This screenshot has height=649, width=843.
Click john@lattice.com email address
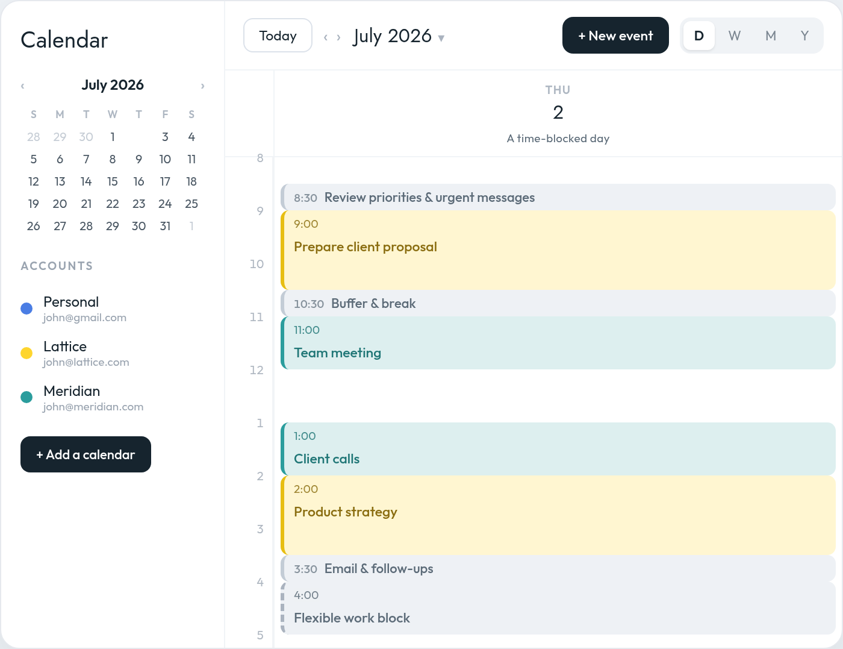pyautogui.click(x=86, y=362)
